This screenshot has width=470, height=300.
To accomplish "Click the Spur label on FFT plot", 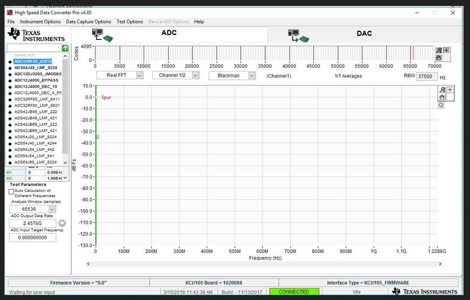I will [106, 97].
